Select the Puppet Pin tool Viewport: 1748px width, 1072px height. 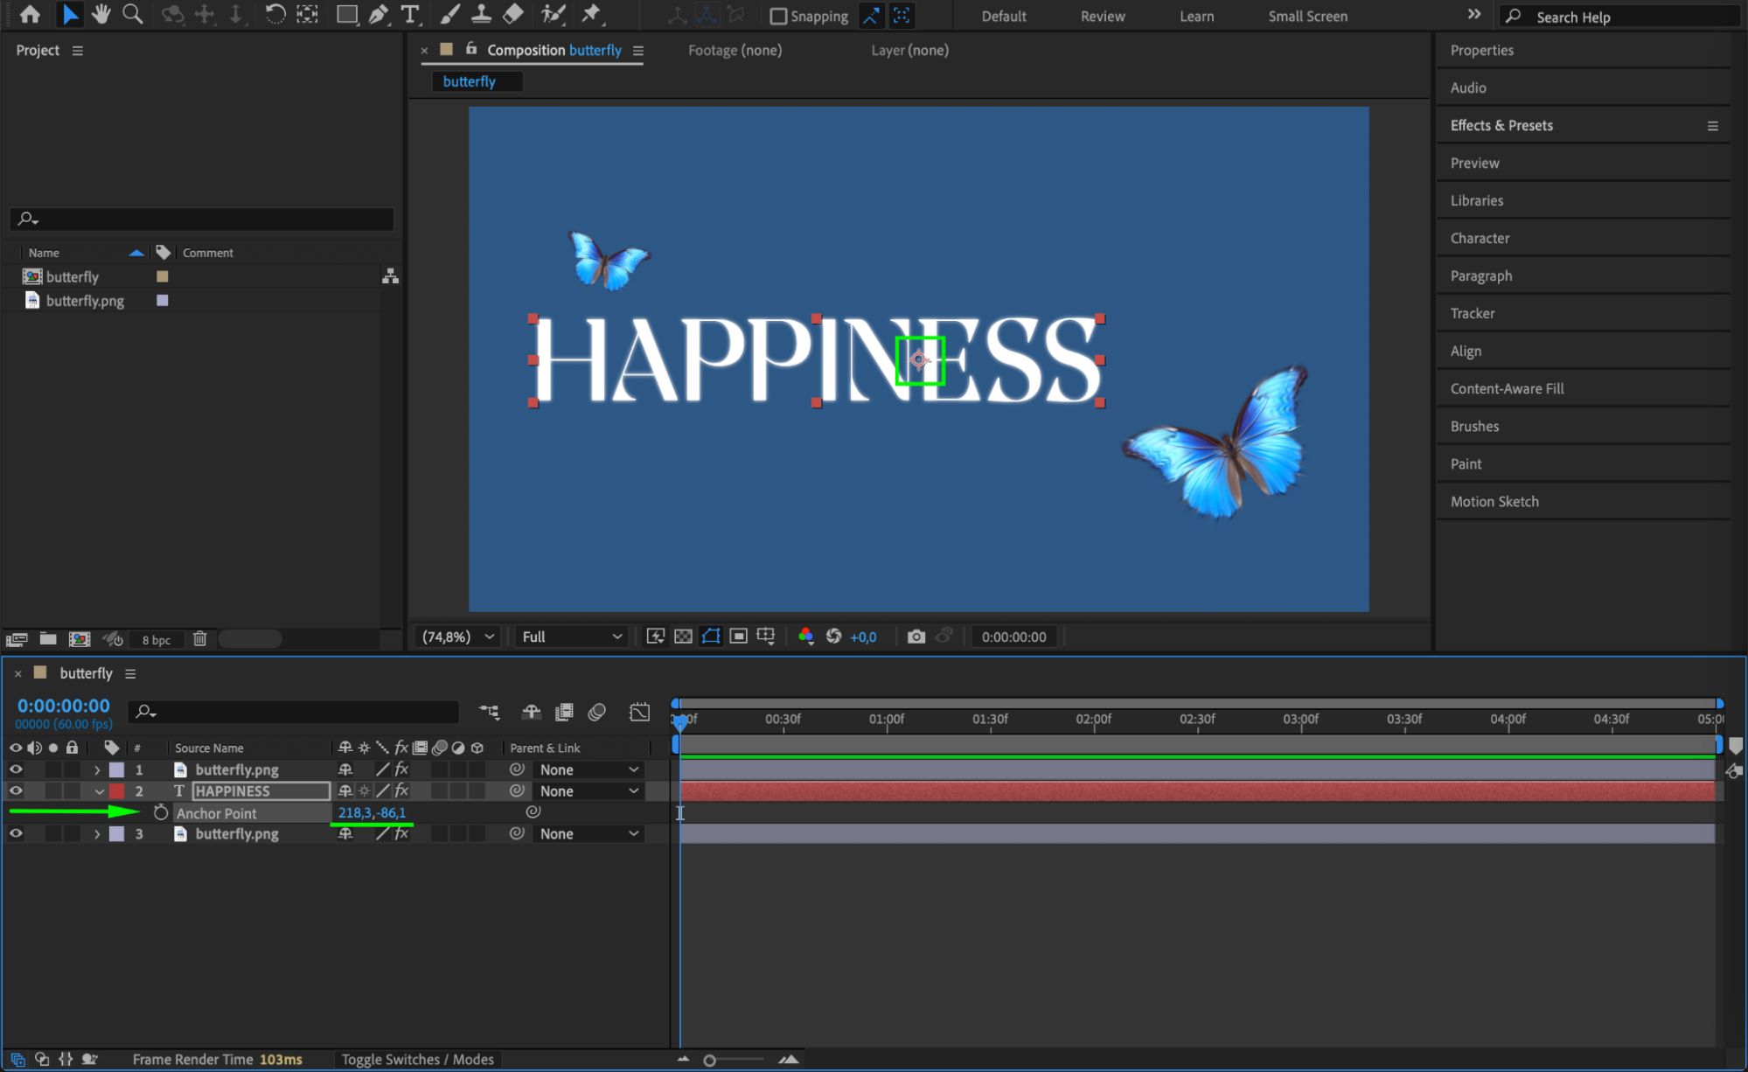click(592, 14)
